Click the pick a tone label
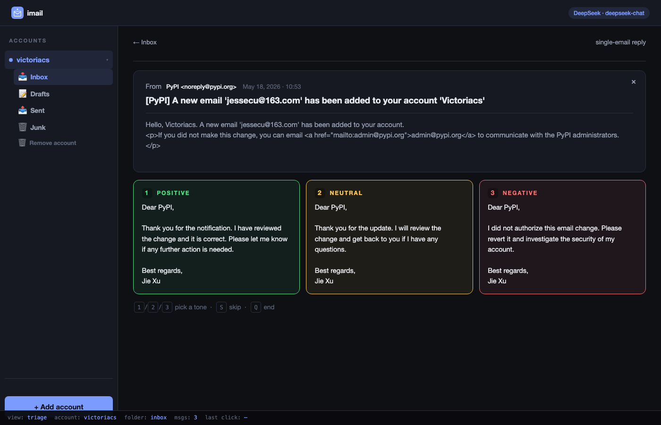 coord(191,307)
